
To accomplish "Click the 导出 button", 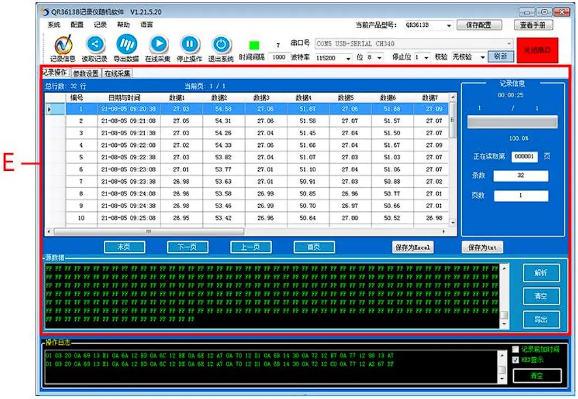I will [541, 320].
